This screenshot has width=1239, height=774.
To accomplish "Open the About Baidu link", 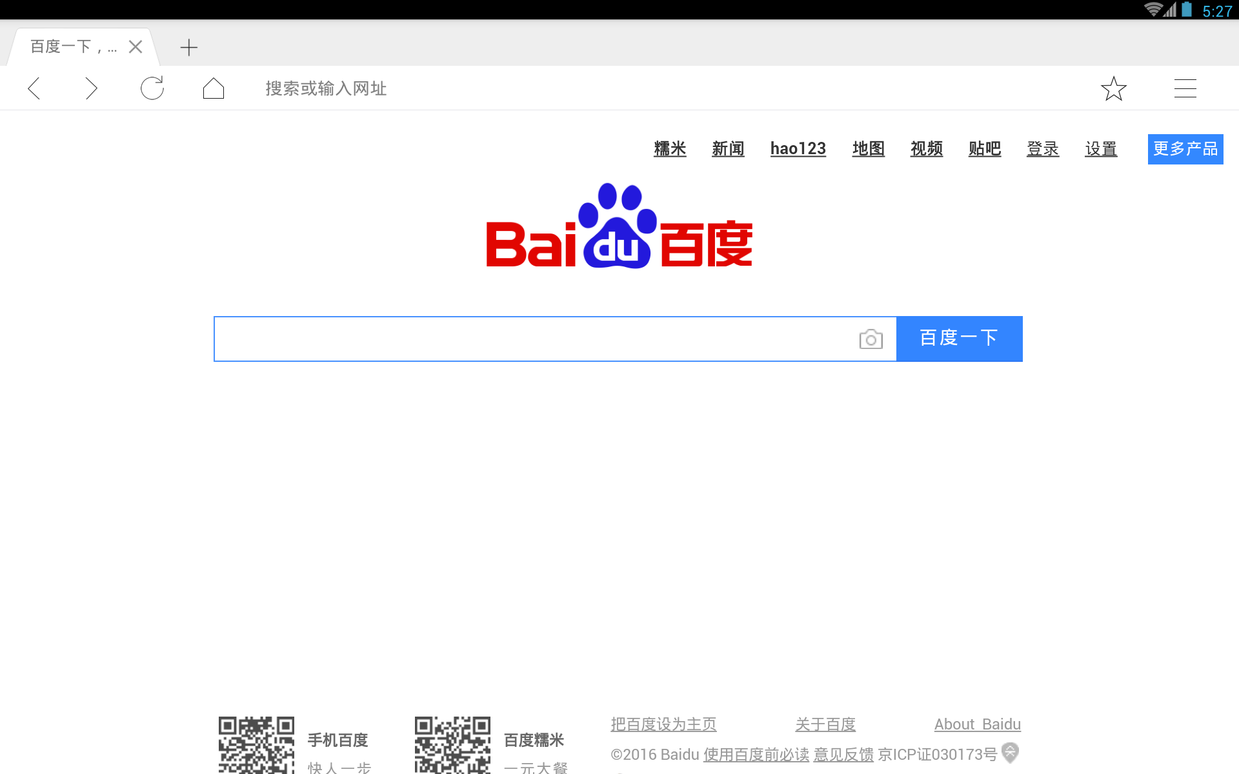I will click(x=978, y=724).
